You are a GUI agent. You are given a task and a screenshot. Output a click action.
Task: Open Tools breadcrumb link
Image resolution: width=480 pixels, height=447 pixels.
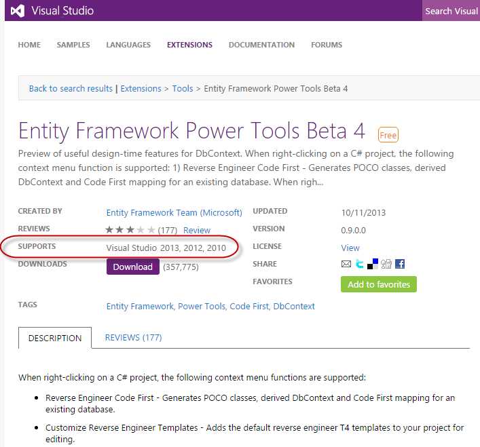[x=183, y=88]
